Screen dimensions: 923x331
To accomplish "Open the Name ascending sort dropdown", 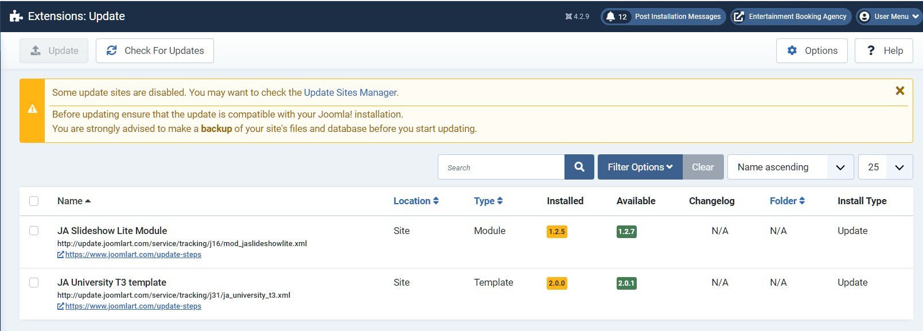I will click(790, 167).
